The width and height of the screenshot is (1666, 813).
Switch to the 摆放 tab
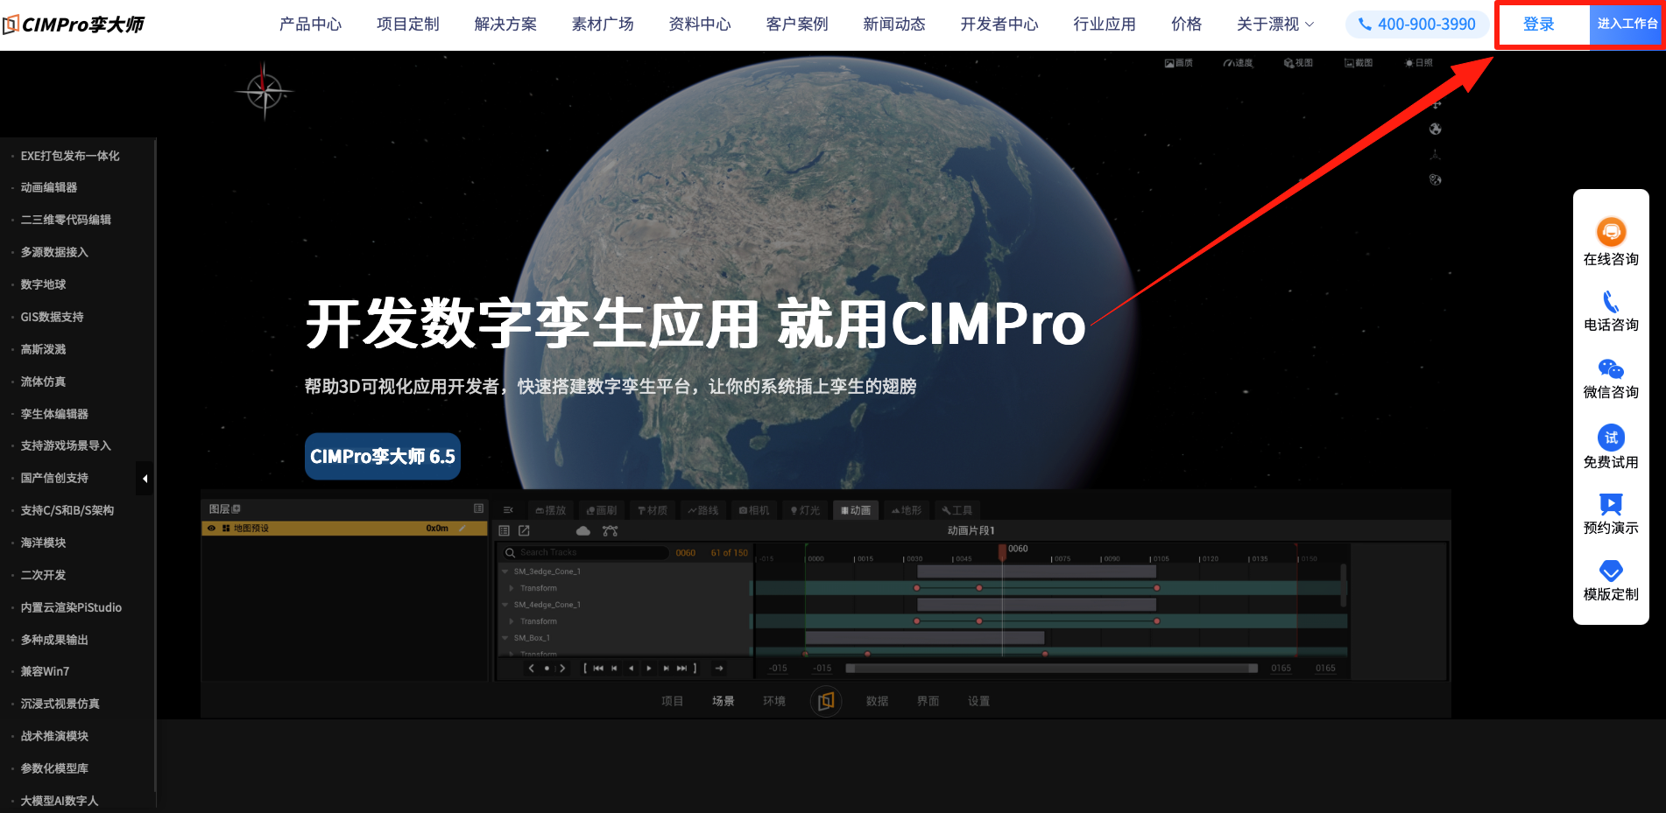551,510
